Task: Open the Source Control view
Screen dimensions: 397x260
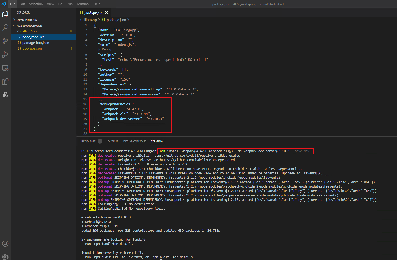Action: [5, 41]
